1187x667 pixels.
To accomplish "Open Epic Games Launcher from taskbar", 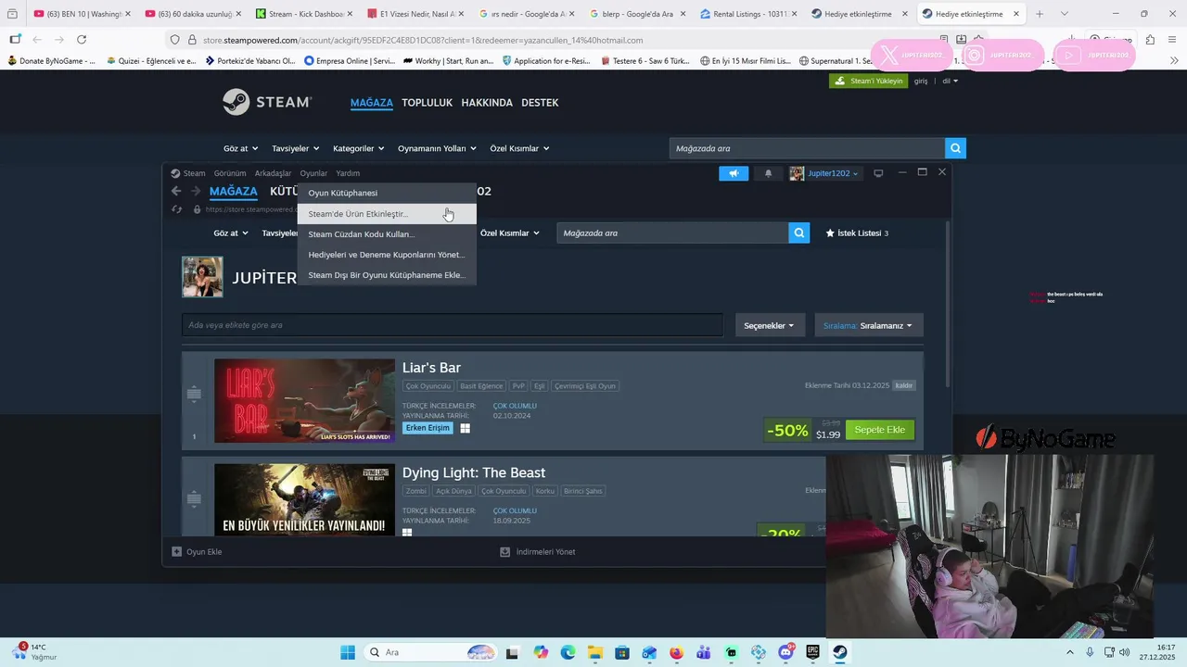I will coord(813,652).
